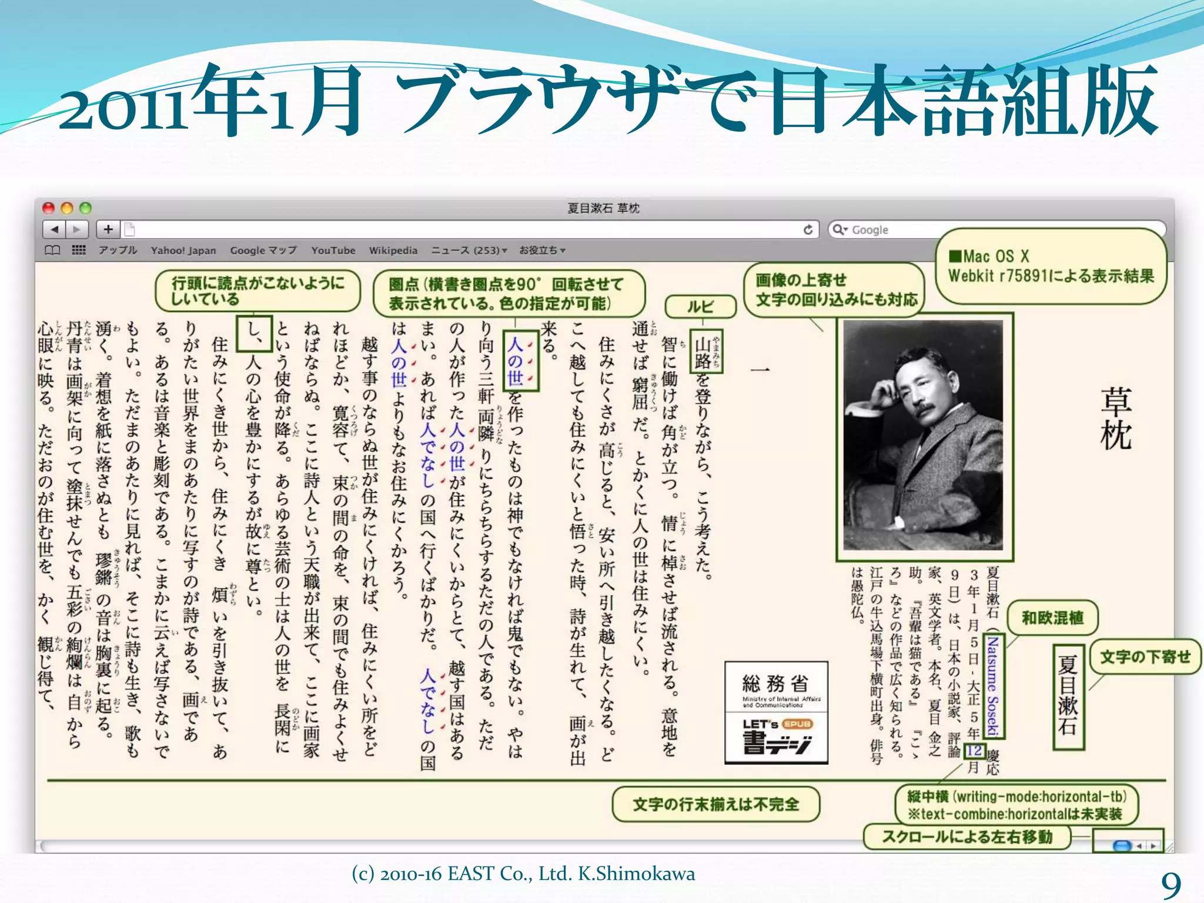1204x903 pixels.
Task: Open the YouTube bookmark
Action: (x=333, y=250)
